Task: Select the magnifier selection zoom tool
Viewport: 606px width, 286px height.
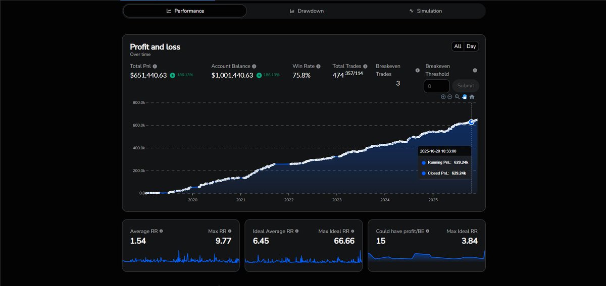Action: tap(457, 97)
